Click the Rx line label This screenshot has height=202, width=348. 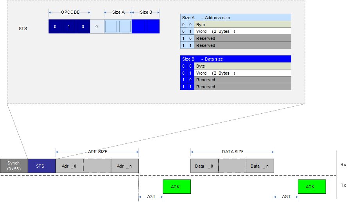pyautogui.click(x=343, y=165)
